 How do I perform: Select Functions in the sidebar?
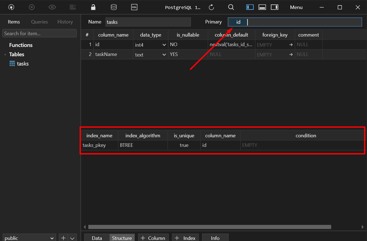pos(21,45)
